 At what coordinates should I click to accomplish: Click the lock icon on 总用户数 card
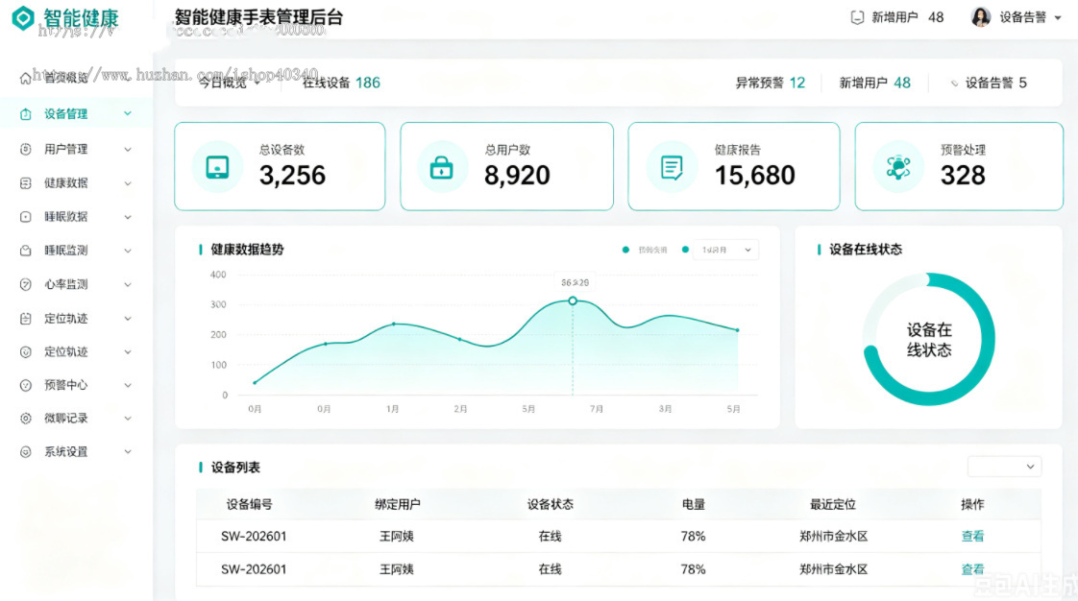441,167
